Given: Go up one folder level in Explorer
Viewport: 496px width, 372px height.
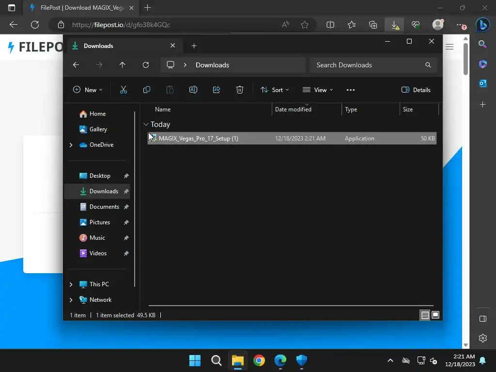Looking at the screenshot, I should [x=123, y=65].
